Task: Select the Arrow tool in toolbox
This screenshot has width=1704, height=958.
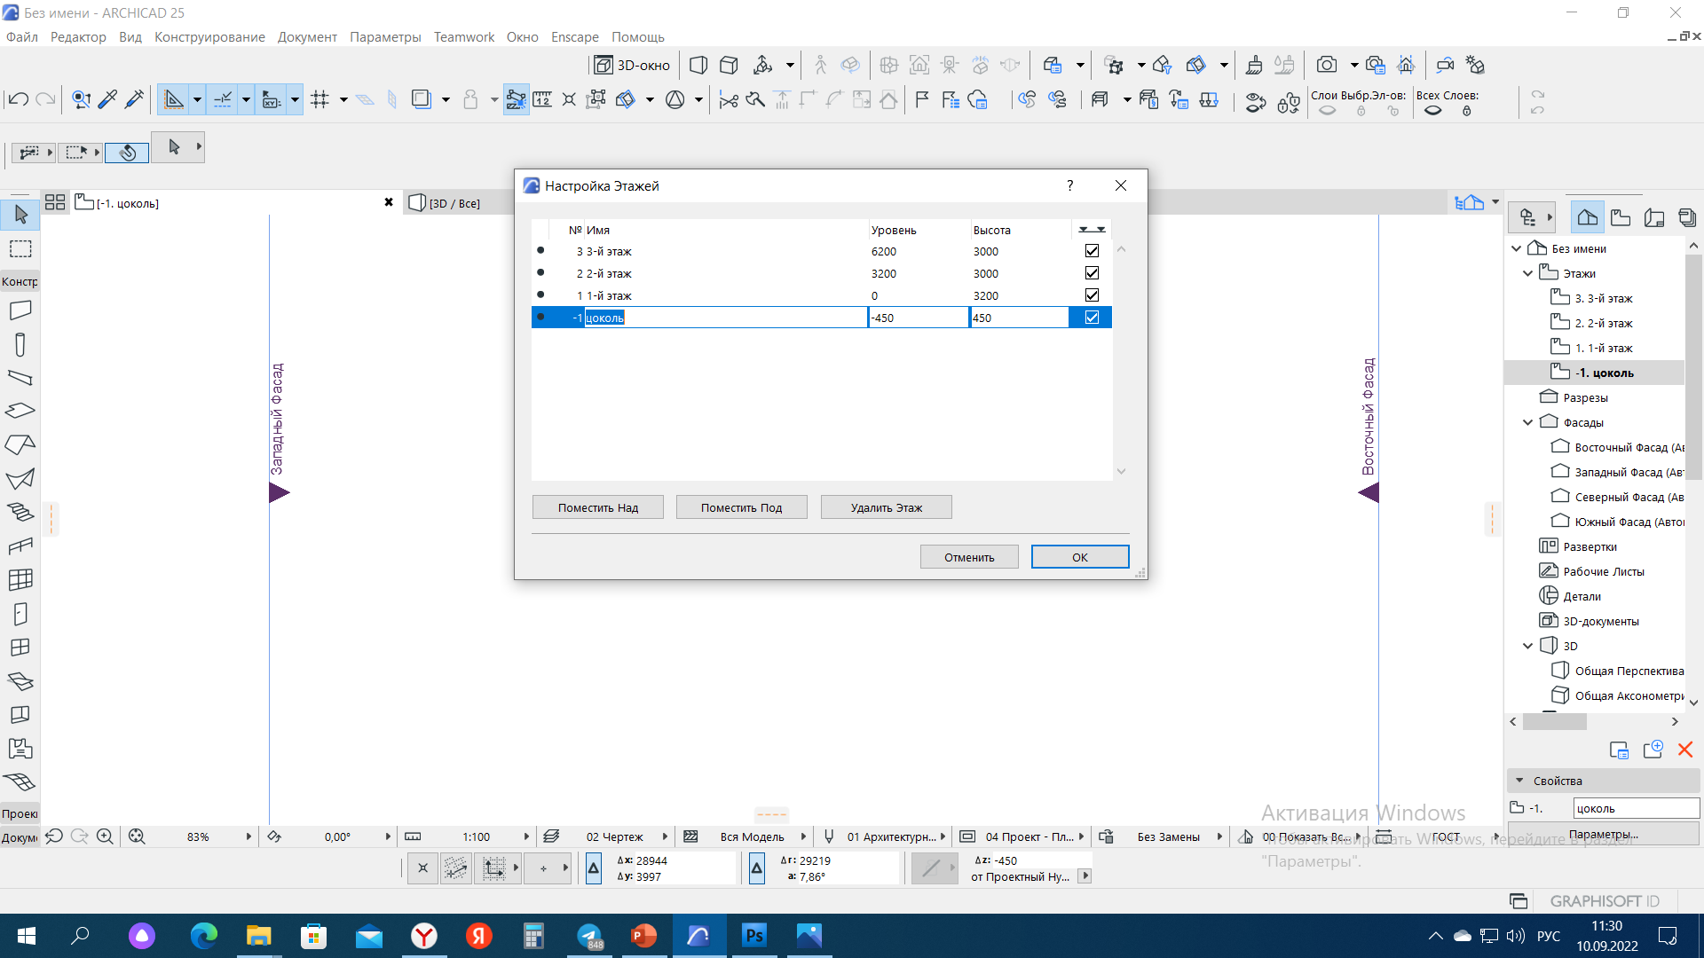Action: pos(20,215)
